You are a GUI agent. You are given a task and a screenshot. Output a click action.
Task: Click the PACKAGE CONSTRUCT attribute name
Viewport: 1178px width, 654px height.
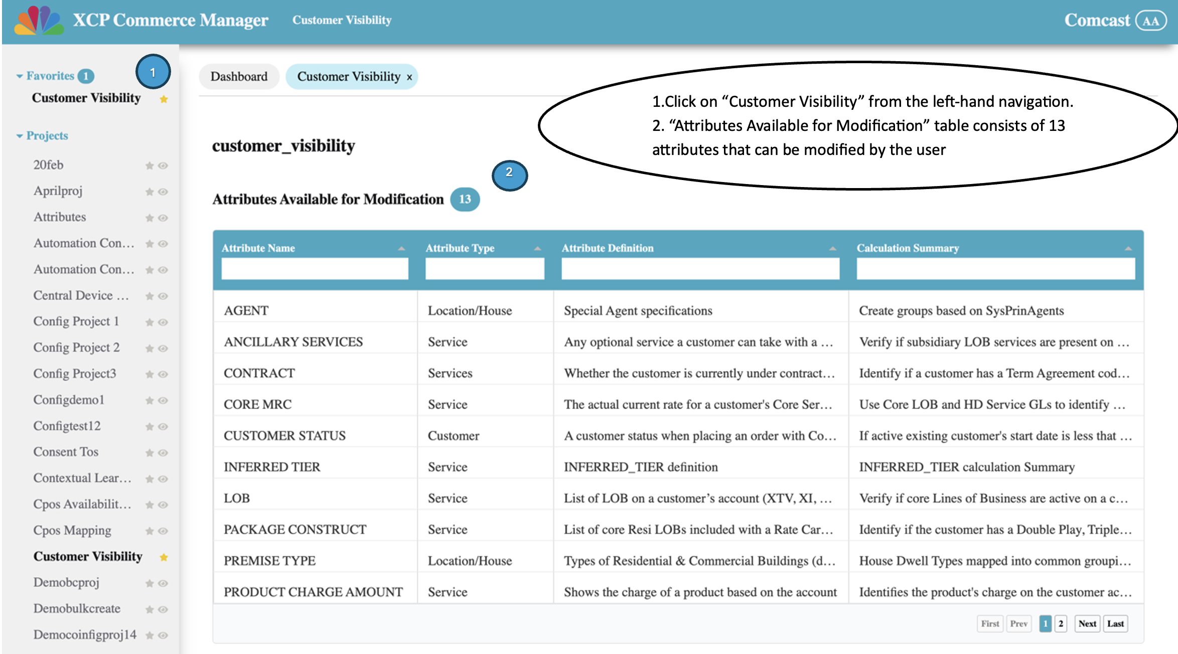pyautogui.click(x=295, y=529)
